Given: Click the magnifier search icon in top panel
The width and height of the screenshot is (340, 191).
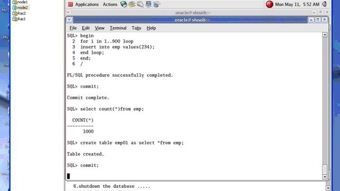Looking at the screenshot, I should click(x=140, y=4).
